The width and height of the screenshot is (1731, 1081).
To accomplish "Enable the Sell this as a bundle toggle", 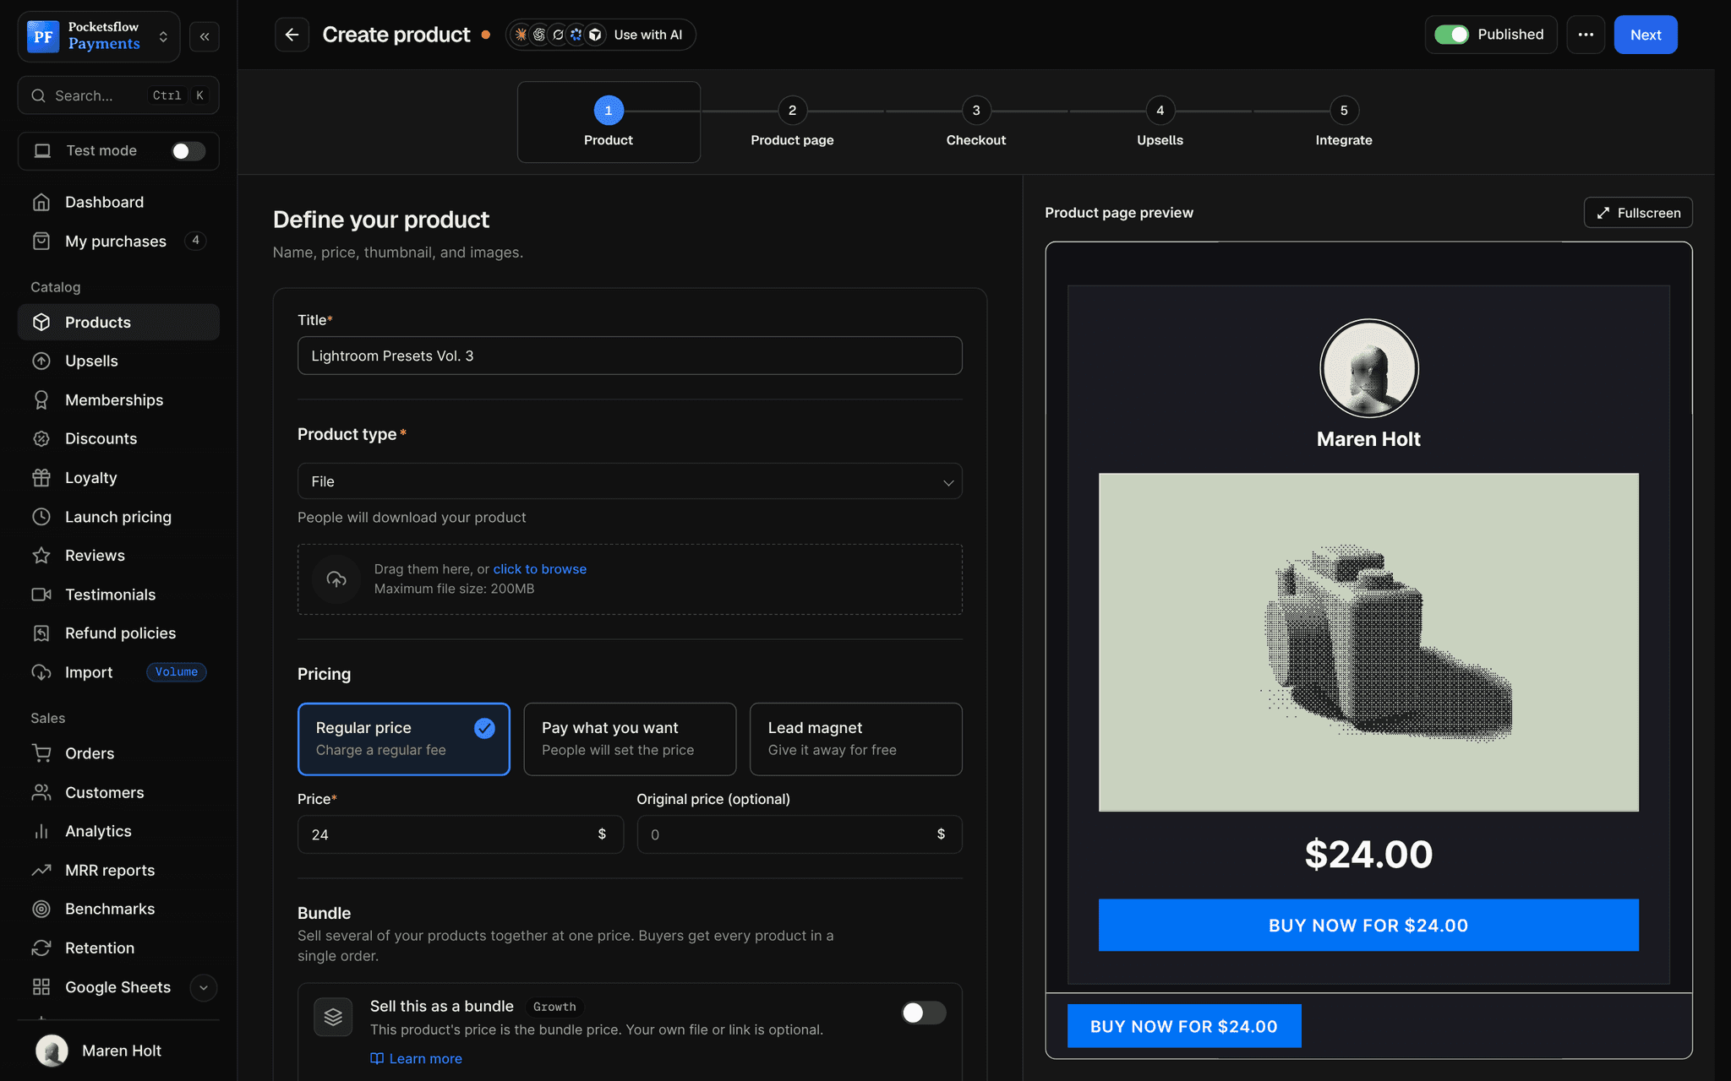I will tap(923, 1013).
